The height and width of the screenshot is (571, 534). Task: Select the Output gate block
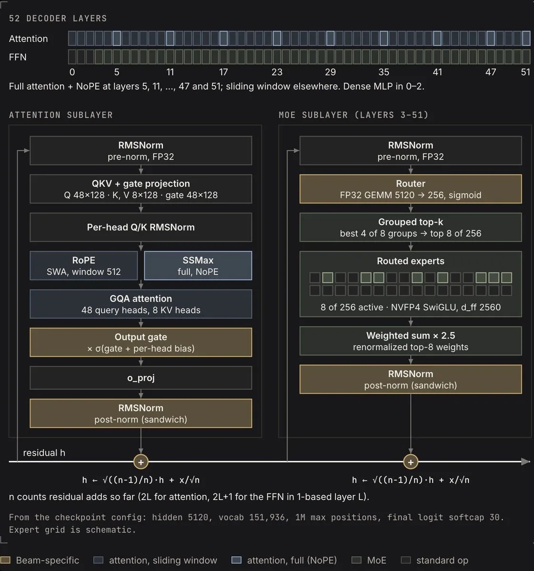point(141,342)
